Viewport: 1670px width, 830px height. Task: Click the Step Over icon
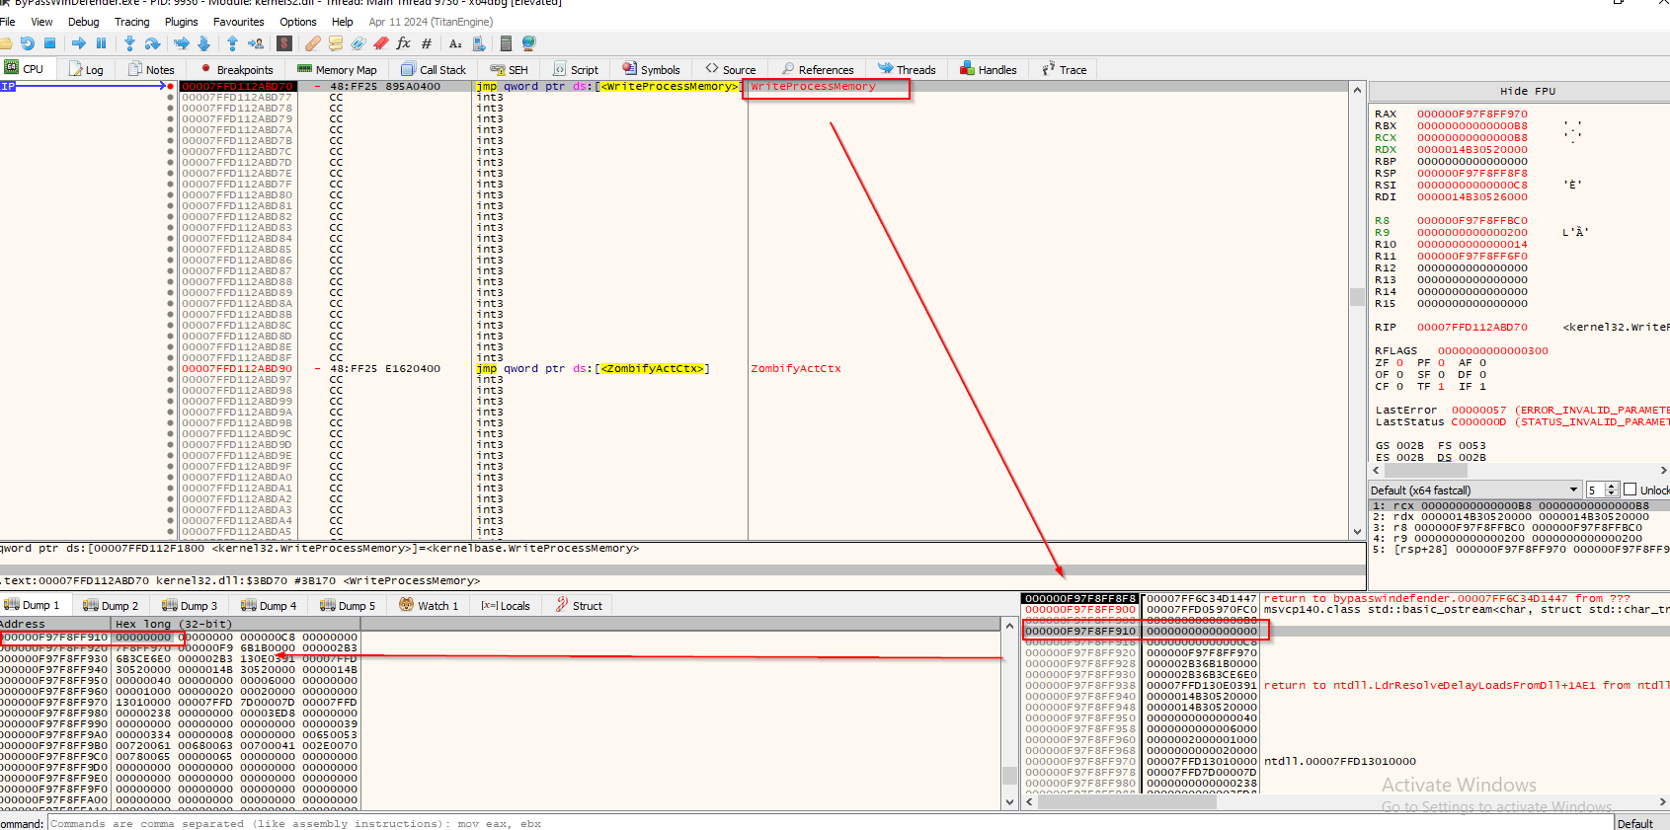tap(152, 43)
